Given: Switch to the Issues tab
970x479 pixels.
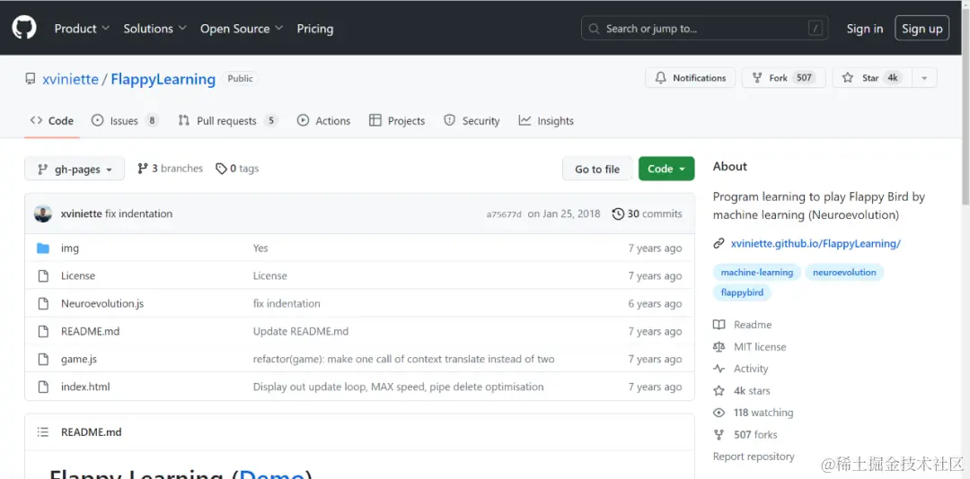Looking at the screenshot, I should (125, 121).
